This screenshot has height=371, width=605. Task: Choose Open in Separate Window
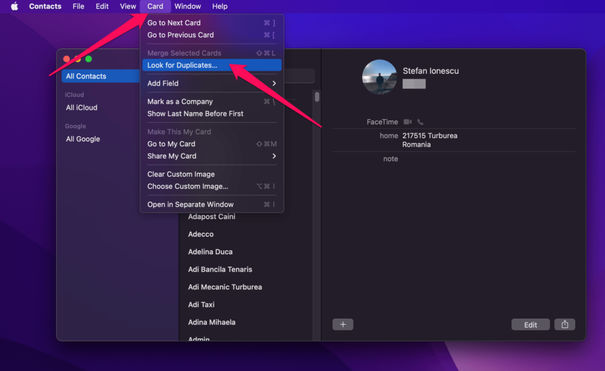190,204
